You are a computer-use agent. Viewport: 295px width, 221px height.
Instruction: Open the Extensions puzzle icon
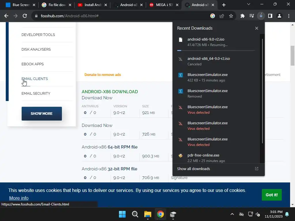coord(243,16)
